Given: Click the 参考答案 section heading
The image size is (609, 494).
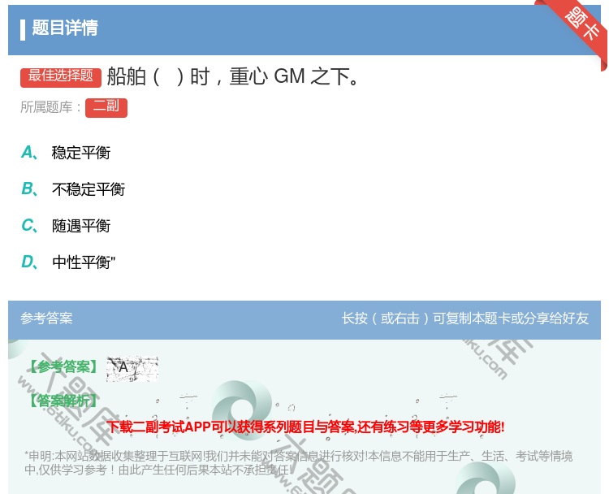Looking at the screenshot, I should tap(46, 318).
